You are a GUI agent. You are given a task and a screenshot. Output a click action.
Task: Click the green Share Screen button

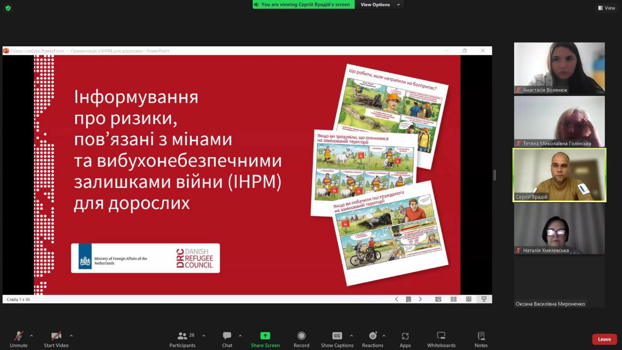point(265,339)
